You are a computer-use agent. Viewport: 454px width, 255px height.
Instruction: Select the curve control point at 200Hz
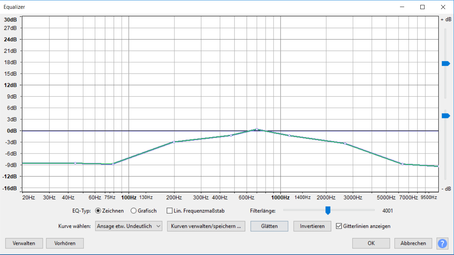(174, 142)
